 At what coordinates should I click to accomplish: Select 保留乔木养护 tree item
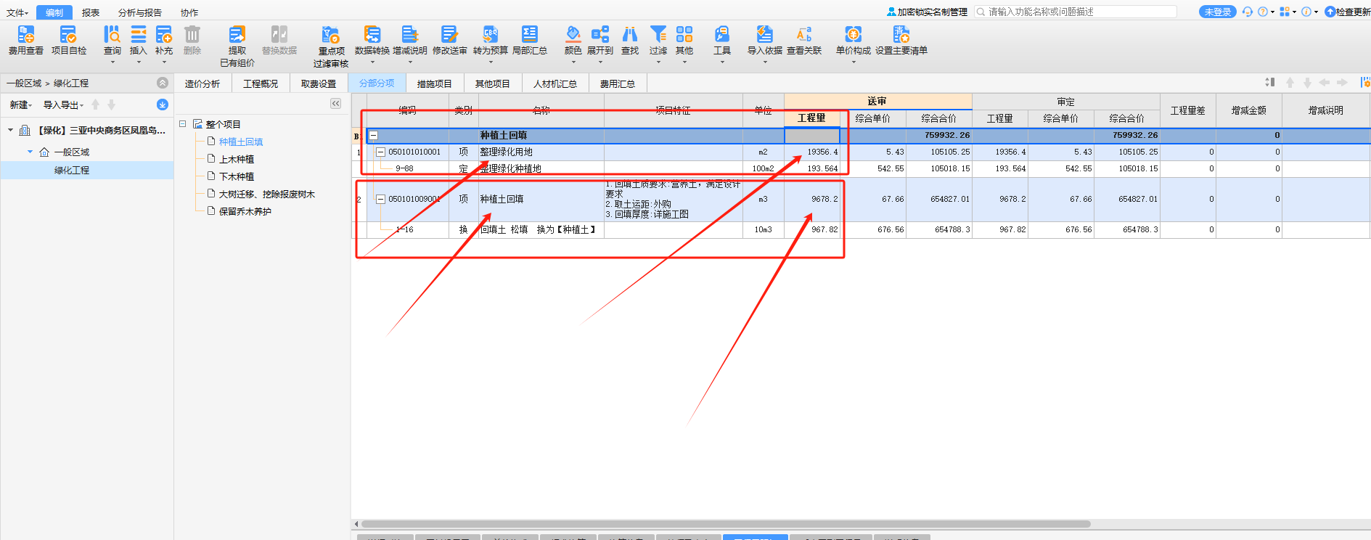[x=245, y=211]
